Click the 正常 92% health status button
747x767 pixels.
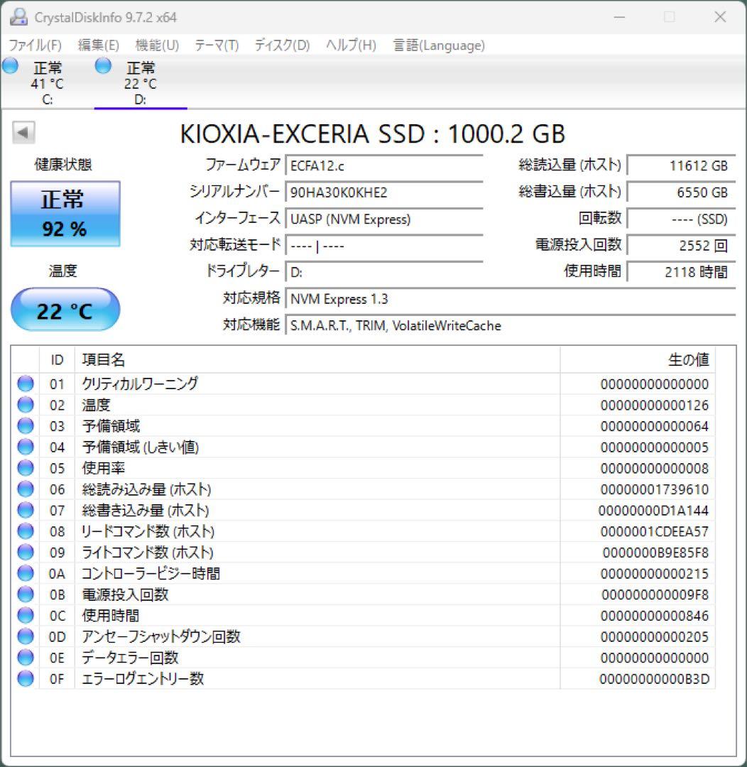tap(65, 213)
